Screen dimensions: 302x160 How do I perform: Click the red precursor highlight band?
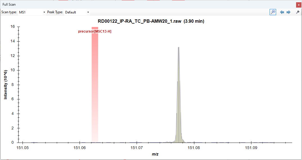pos(95,84)
